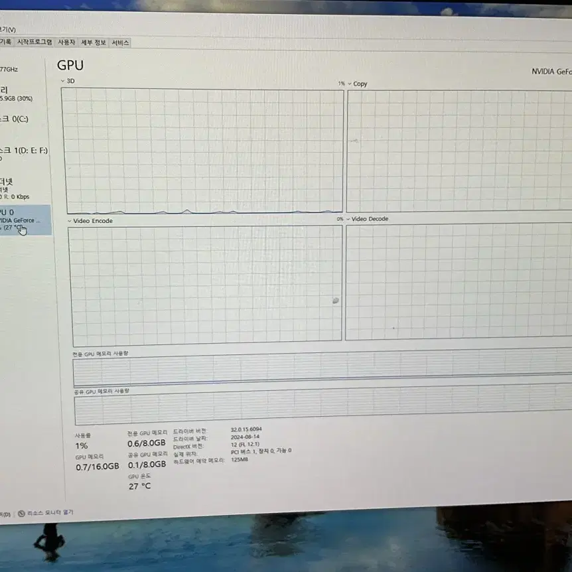The image size is (572, 572).
Task: Click the 0.7/16.0GB GPU memory value
Action: pos(98,466)
